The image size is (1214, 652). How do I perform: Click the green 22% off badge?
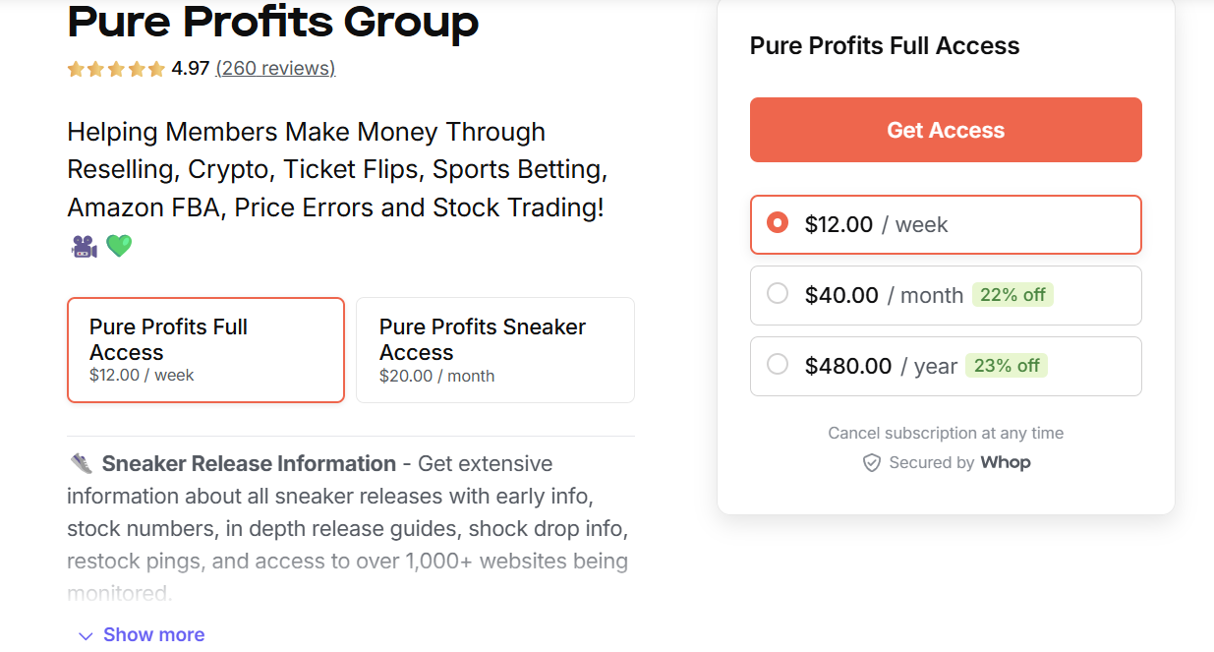point(1012,294)
